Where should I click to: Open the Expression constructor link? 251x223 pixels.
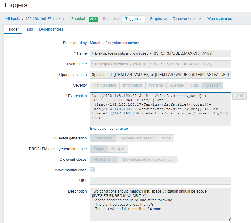109,129
